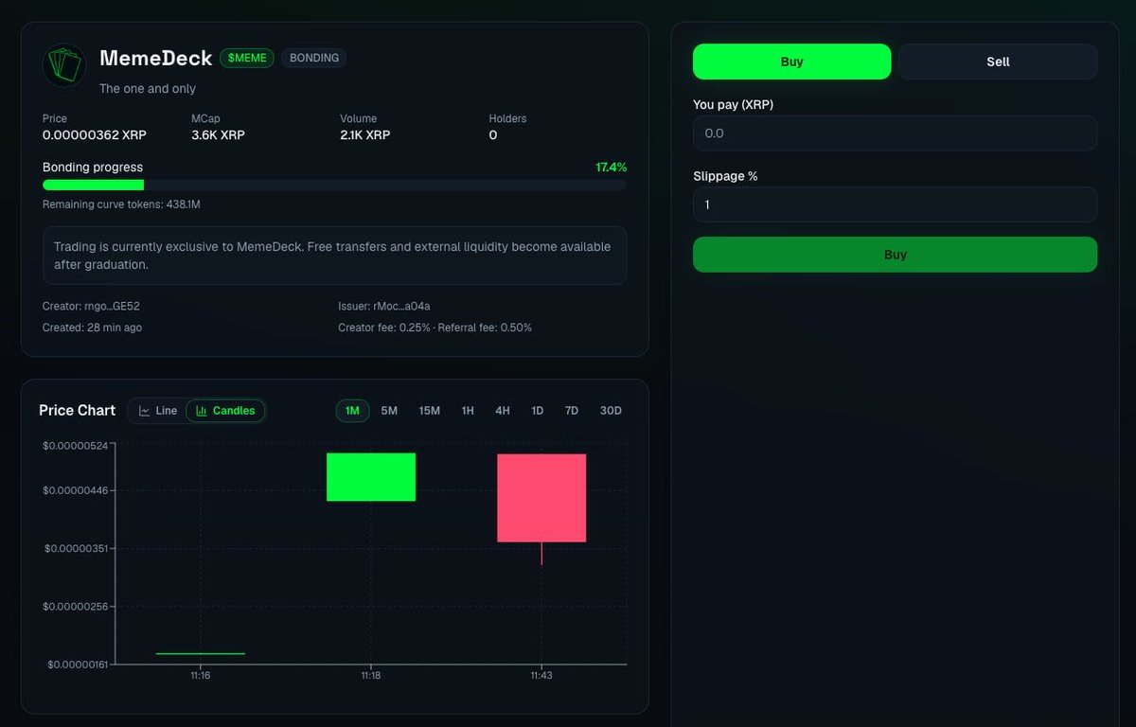This screenshot has height=727, width=1136.
Task: Click the MemeDeck token title
Action: [156, 58]
